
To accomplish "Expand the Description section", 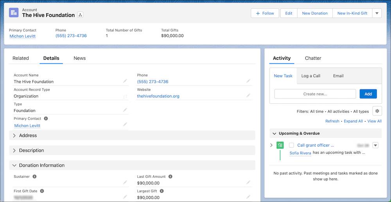I will [132, 151].
